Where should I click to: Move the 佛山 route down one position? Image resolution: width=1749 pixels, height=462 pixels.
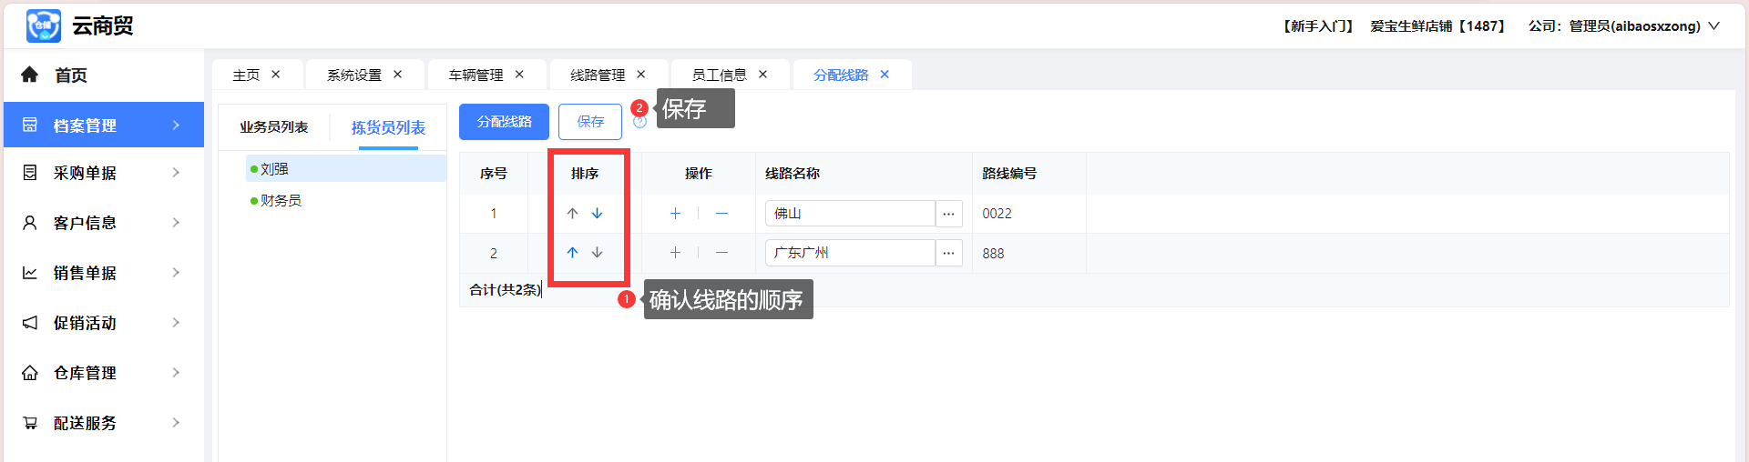[x=597, y=213]
